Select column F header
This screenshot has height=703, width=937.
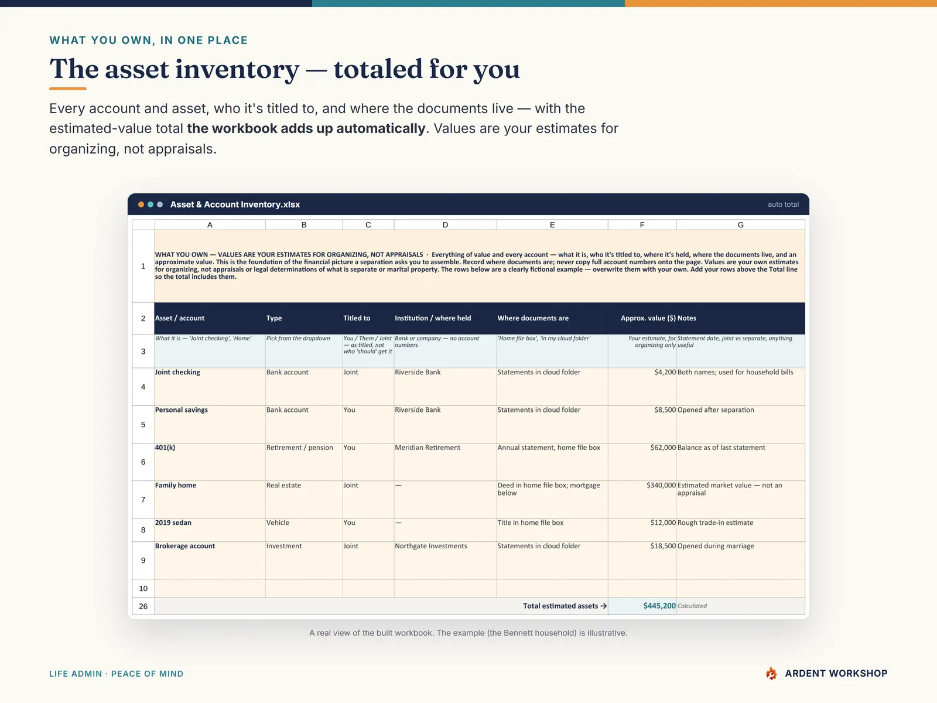[642, 225]
